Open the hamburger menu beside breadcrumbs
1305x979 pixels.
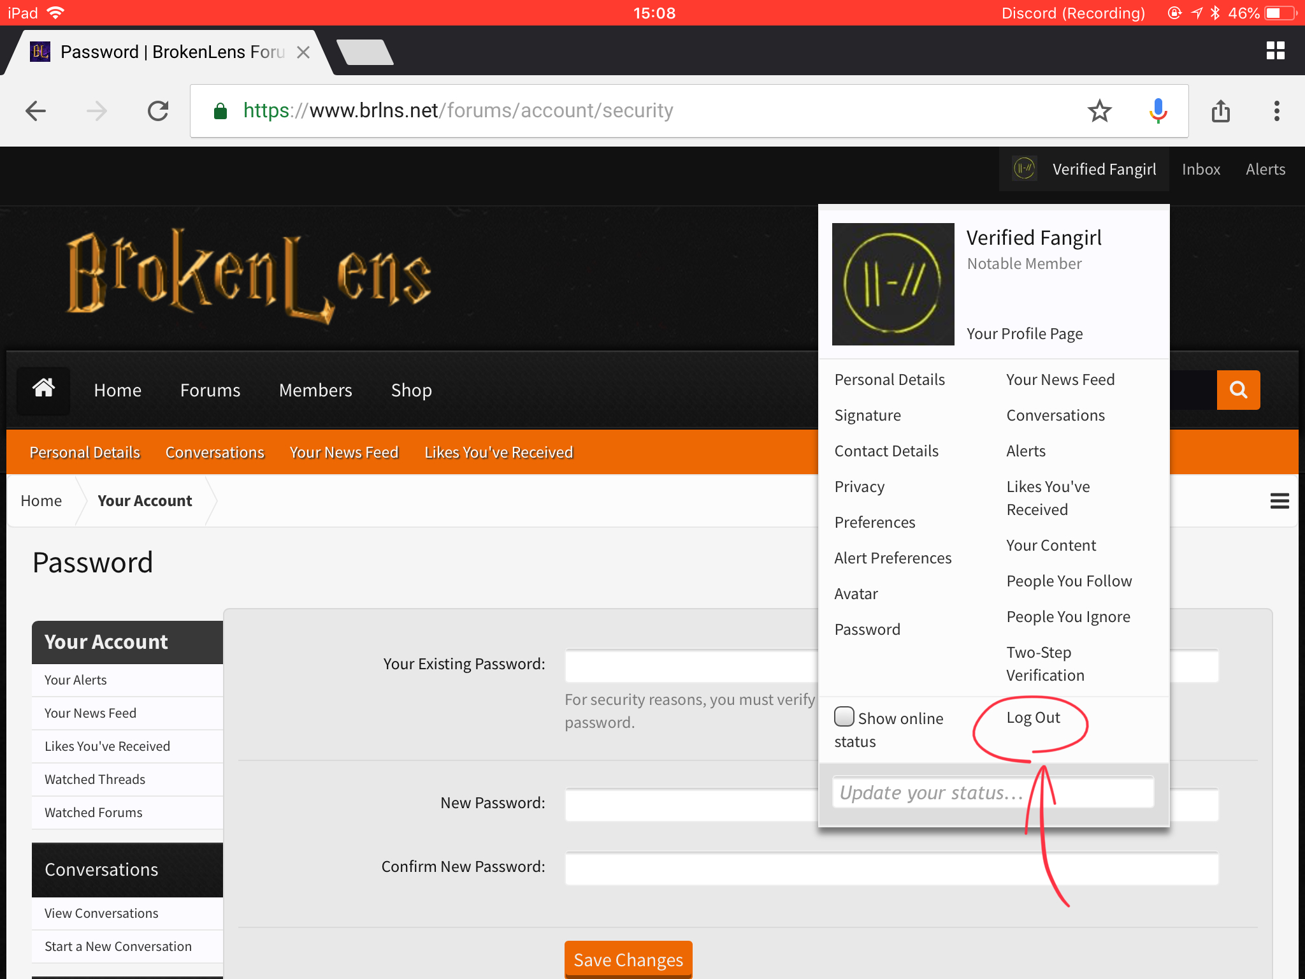[1279, 501]
